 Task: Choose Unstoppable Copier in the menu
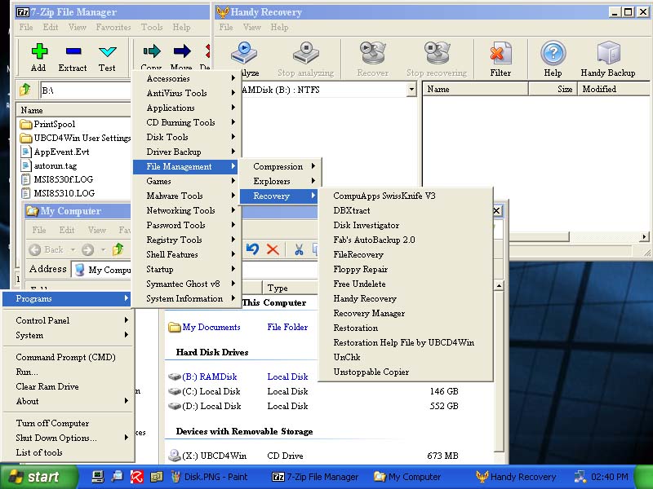coord(371,372)
